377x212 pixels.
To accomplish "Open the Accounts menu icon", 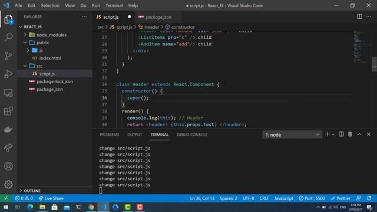I will coord(8,166).
